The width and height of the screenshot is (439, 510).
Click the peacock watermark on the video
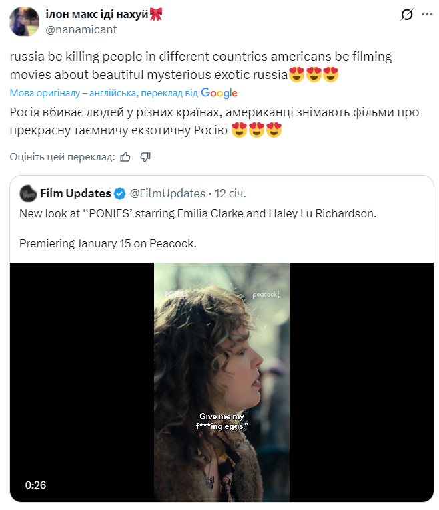pos(266,294)
